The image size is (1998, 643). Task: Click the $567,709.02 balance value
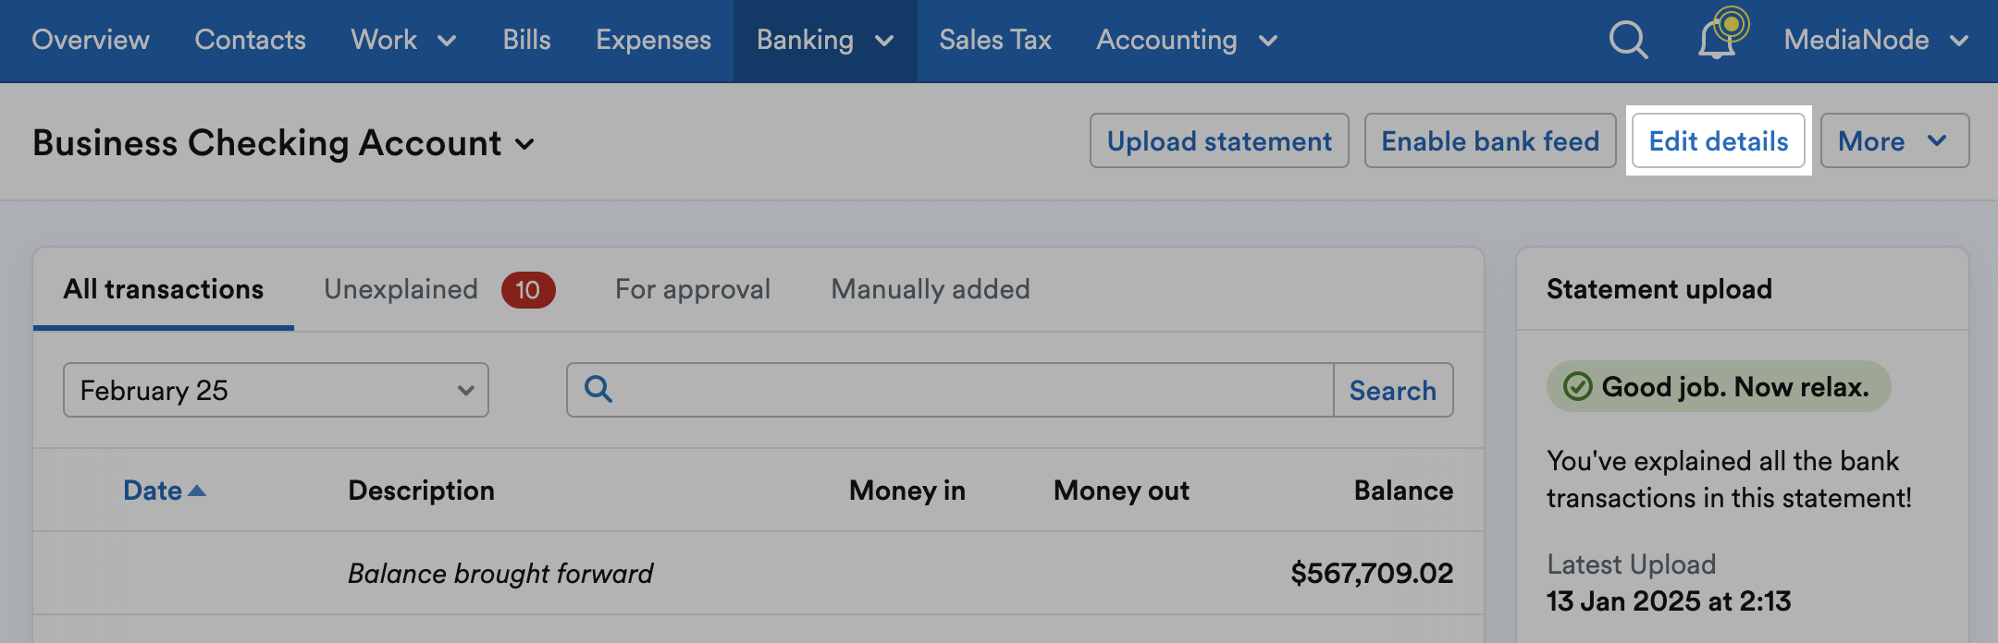click(x=1372, y=574)
